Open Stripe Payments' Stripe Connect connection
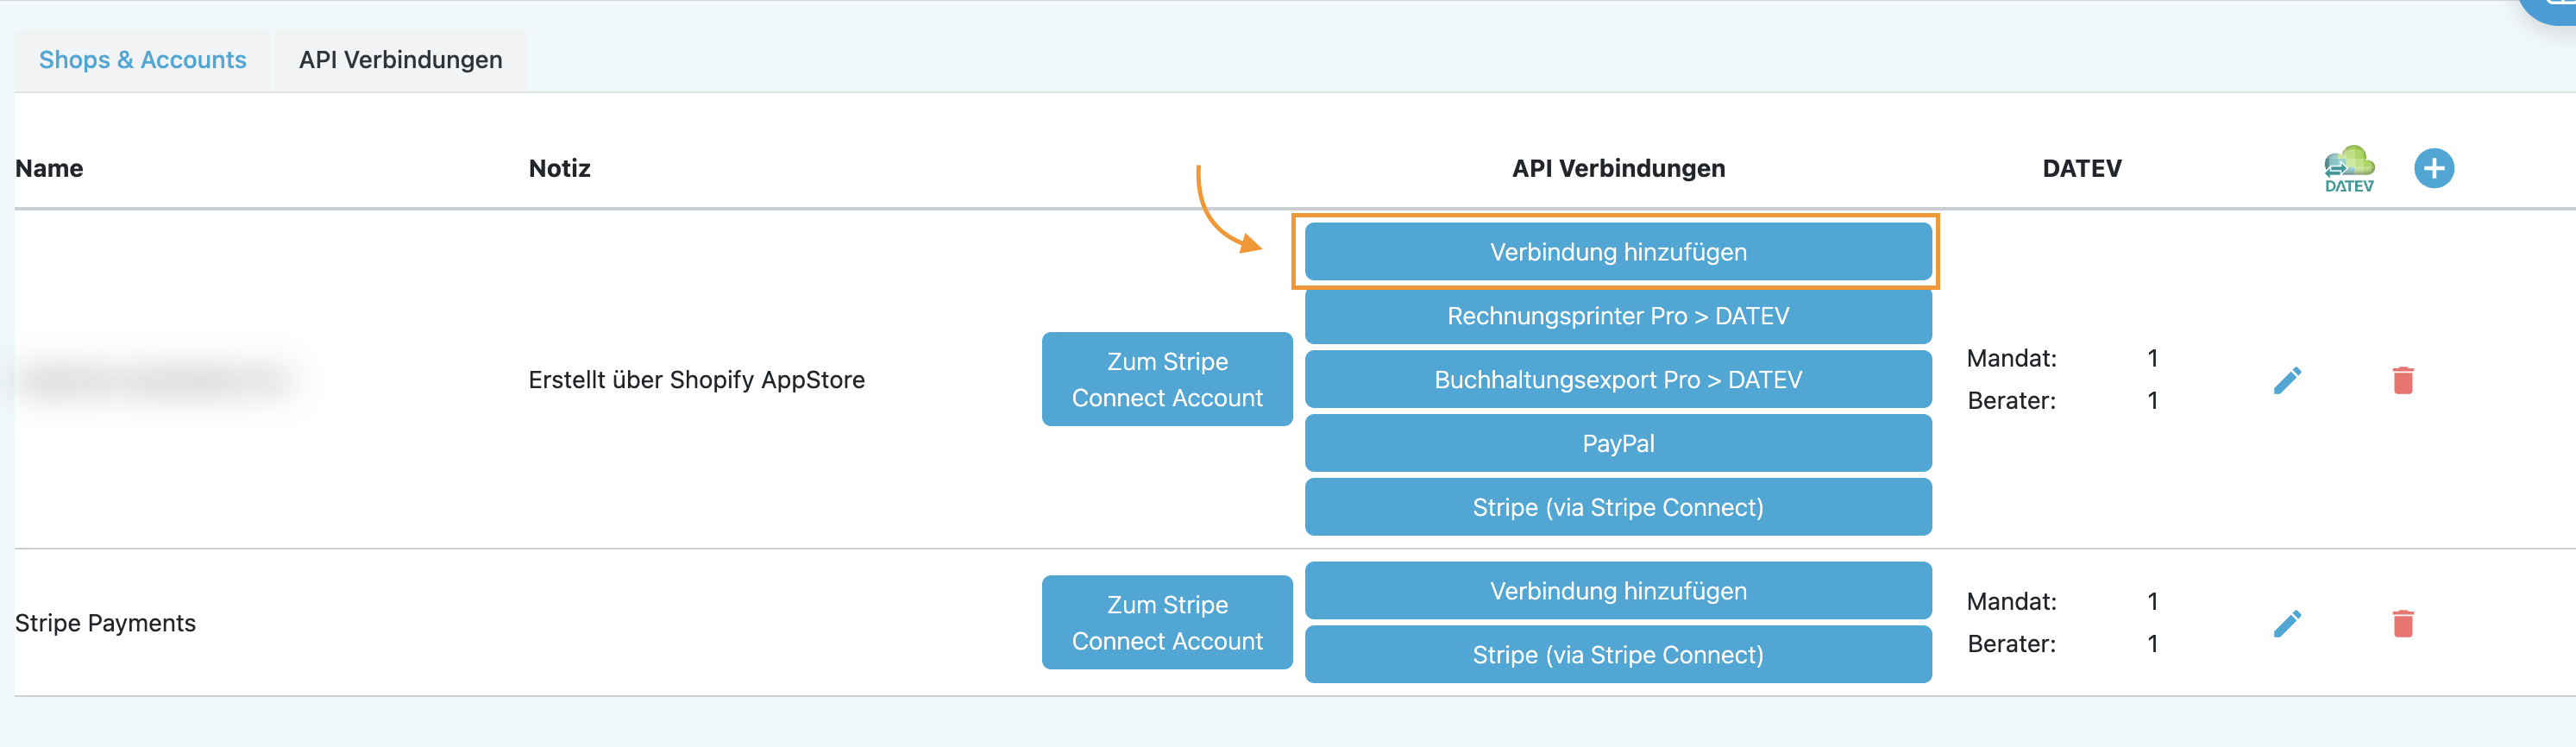Image resolution: width=2576 pixels, height=747 pixels. 1617,655
